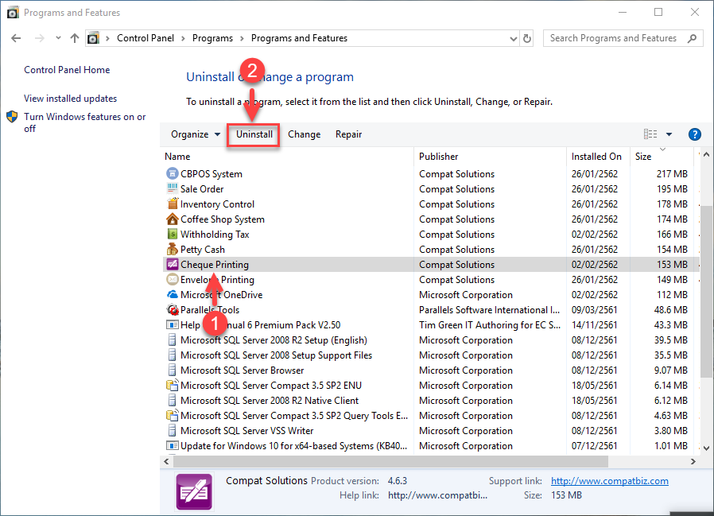Image resolution: width=714 pixels, height=516 pixels.
Task: Click the Update for Windows 10 icon
Action: pyautogui.click(x=172, y=445)
